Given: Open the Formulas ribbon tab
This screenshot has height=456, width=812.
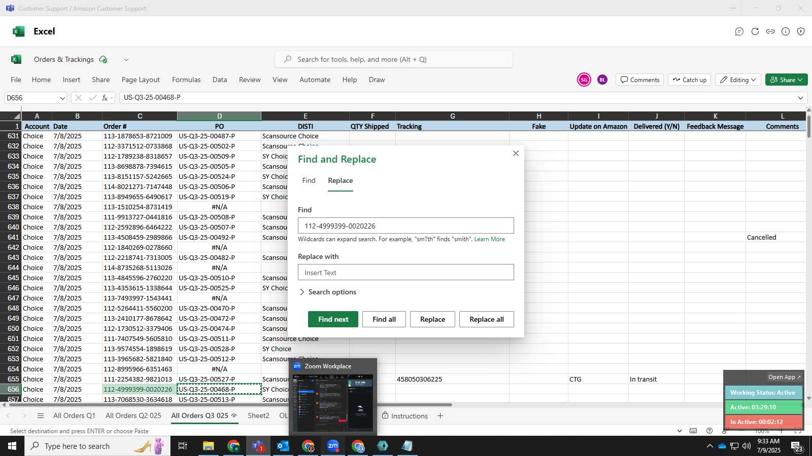Looking at the screenshot, I should (x=186, y=80).
